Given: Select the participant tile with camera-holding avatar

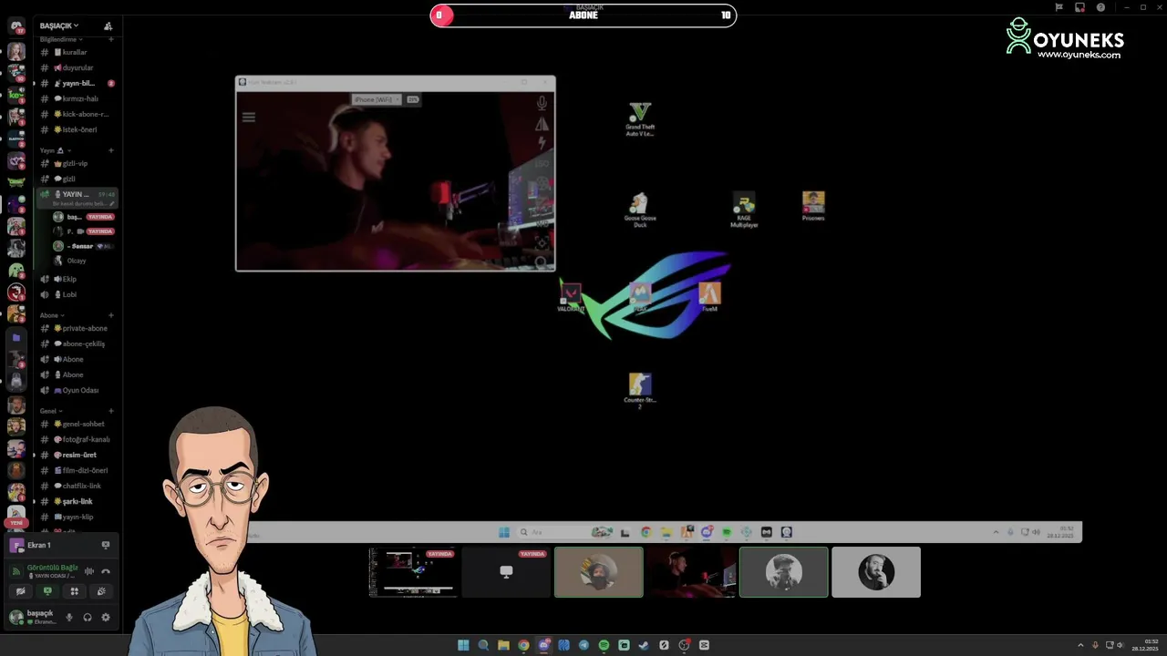Looking at the screenshot, I should (784, 572).
